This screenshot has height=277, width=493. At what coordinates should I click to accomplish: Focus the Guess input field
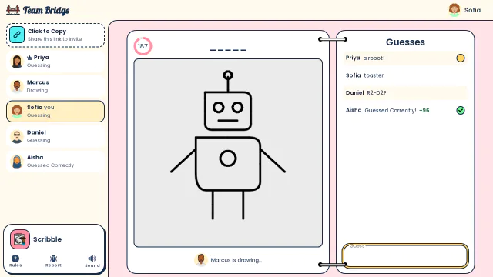point(405,255)
